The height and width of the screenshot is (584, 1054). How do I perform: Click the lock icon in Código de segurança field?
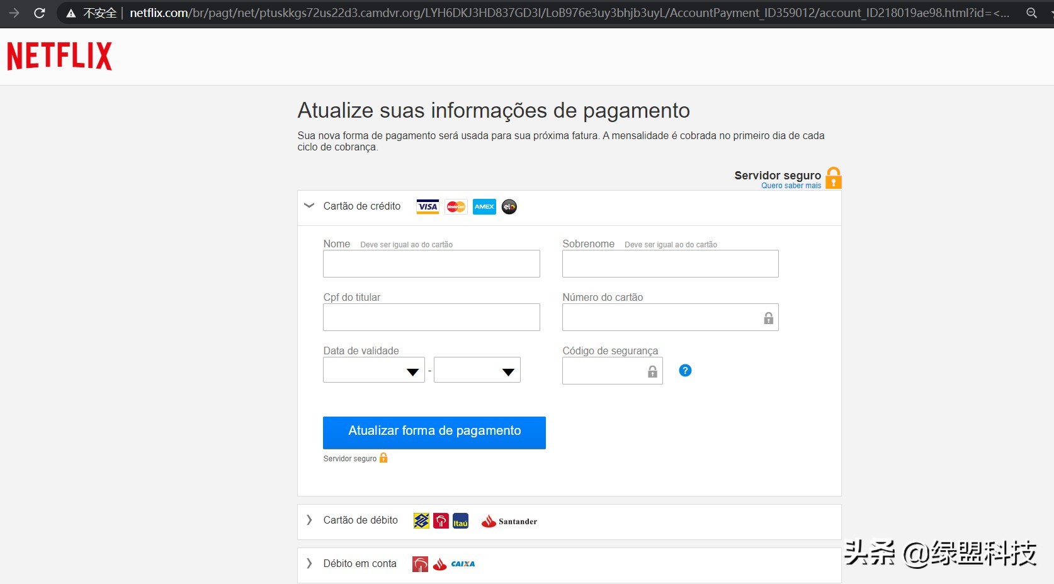tap(652, 371)
